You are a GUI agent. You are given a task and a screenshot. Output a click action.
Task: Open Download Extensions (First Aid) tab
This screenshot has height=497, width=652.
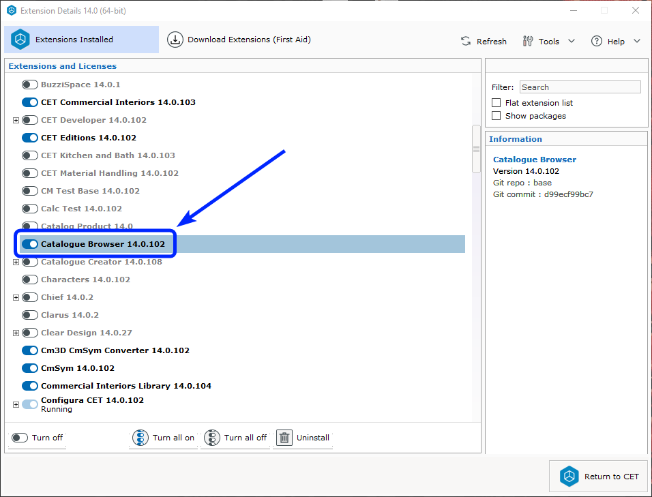(239, 40)
